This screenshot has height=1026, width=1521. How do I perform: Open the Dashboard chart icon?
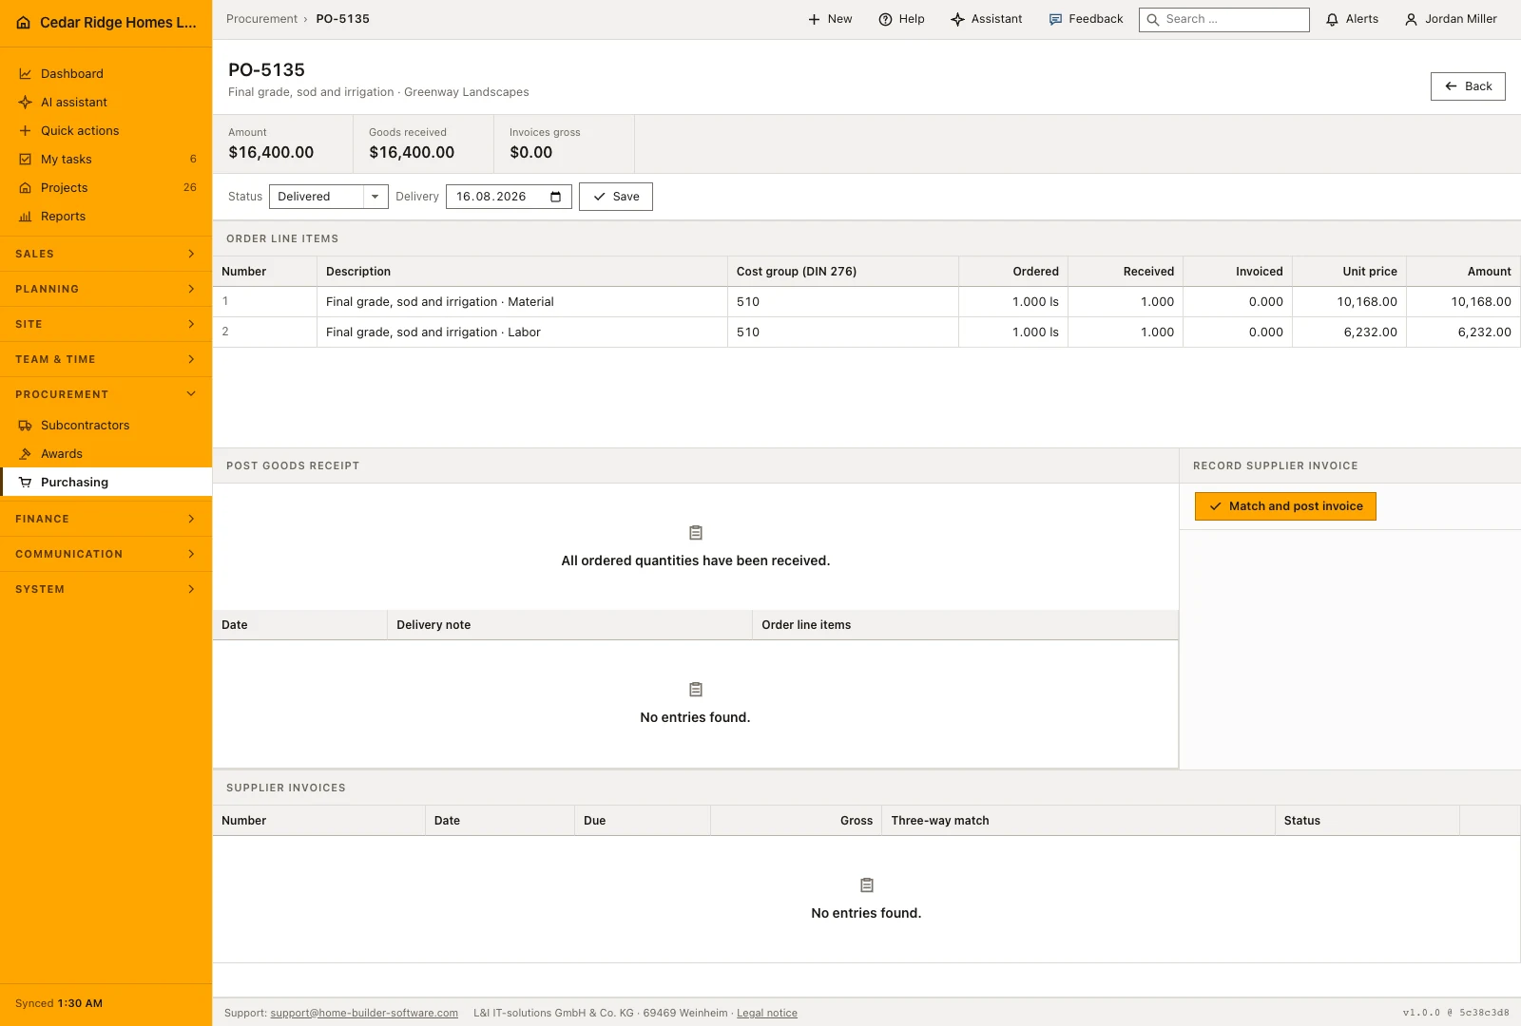(26, 74)
